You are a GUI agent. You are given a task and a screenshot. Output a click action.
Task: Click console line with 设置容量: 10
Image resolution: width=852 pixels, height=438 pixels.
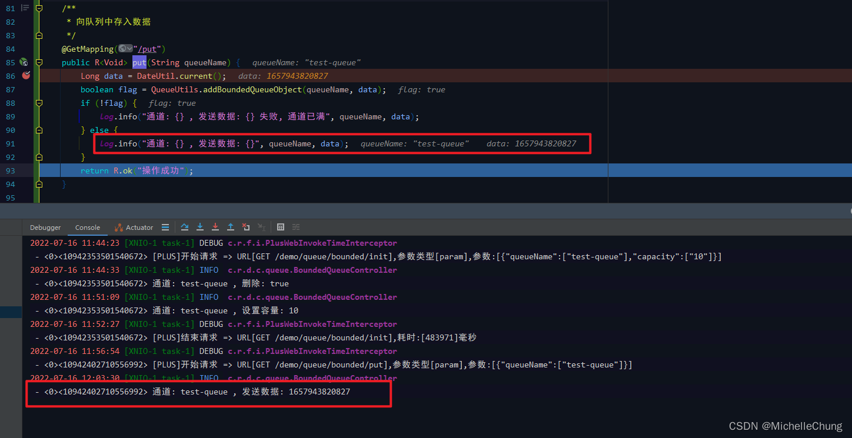pyautogui.click(x=167, y=310)
